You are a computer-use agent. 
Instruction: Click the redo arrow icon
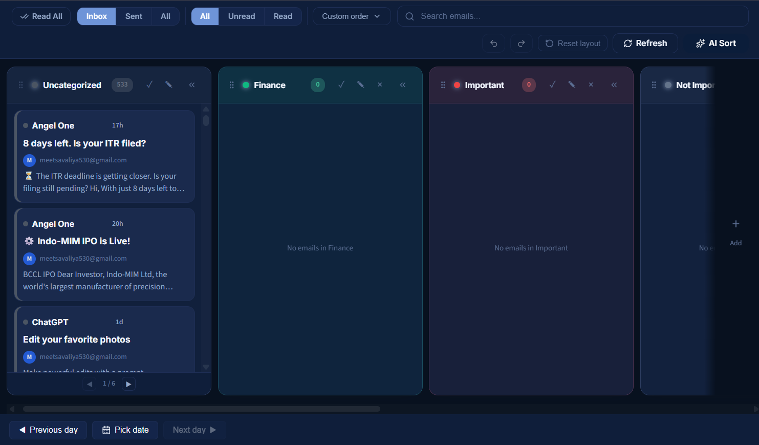coord(521,44)
